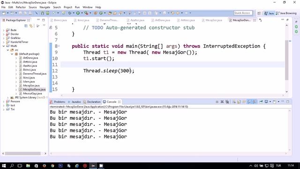
Task: Expand the Dersler project
Action: 4,34
